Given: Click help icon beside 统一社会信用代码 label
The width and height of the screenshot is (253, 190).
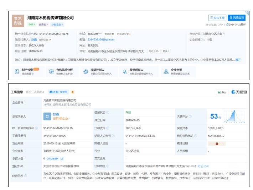Looking at the screenshot, I should coord(36,128).
